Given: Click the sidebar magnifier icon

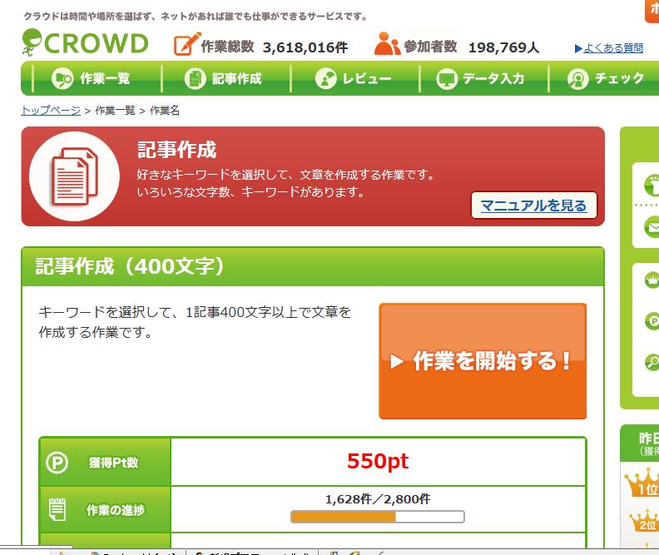Looking at the screenshot, I should 652,362.
